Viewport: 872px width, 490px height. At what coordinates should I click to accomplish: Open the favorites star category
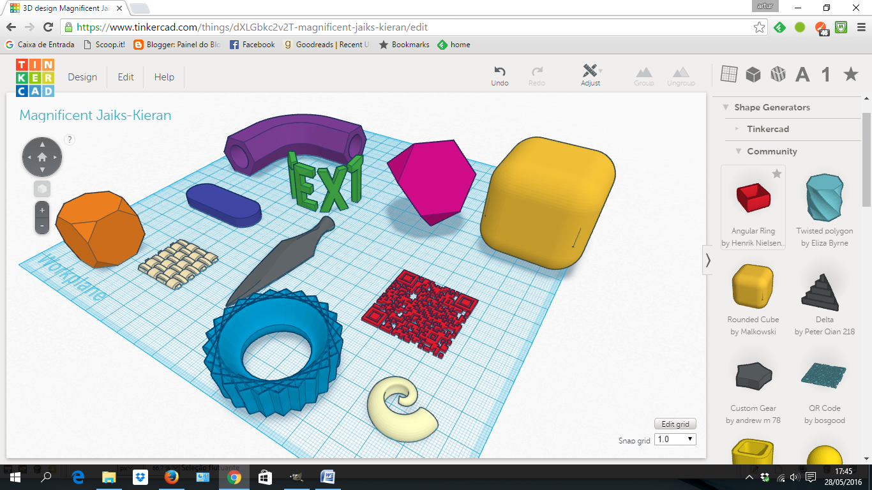(850, 74)
